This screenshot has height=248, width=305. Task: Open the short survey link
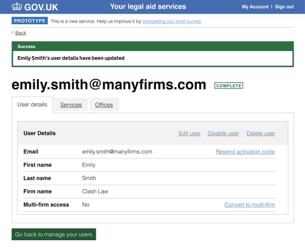[172, 21]
